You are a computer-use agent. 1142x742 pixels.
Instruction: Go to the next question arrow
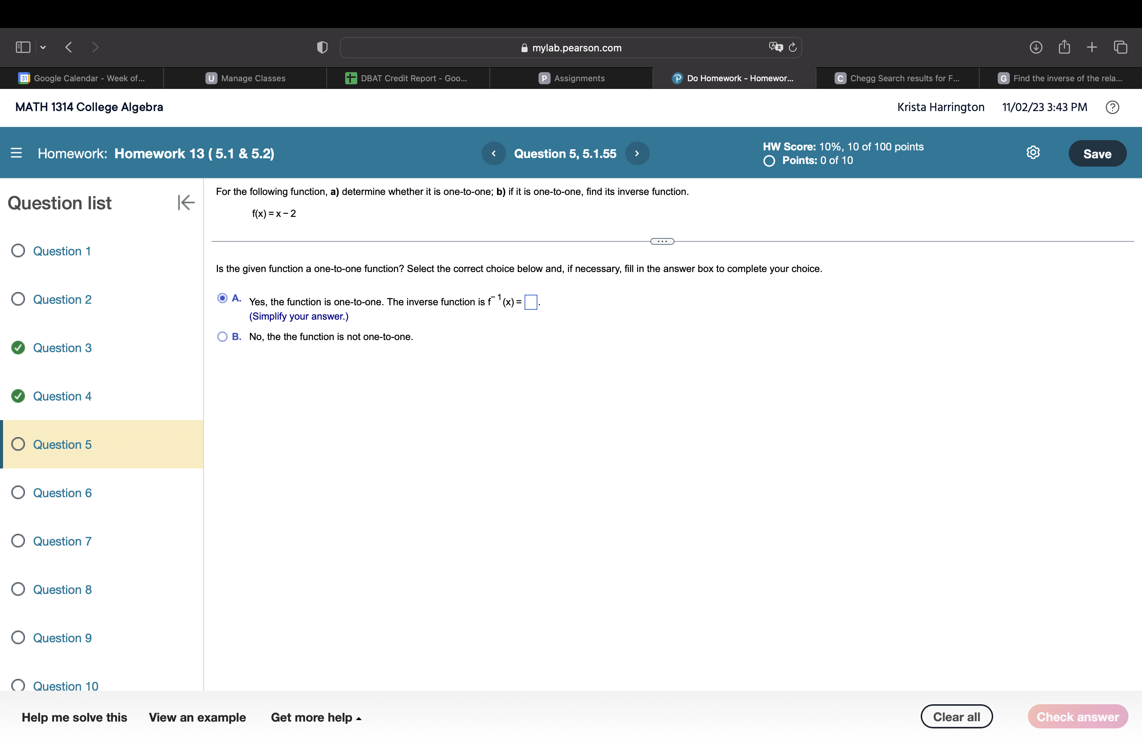point(637,154)
